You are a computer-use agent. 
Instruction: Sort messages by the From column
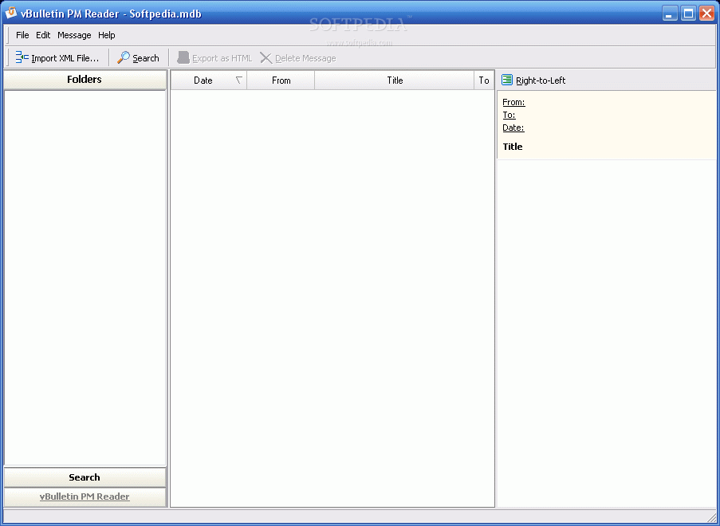(281, 80)
